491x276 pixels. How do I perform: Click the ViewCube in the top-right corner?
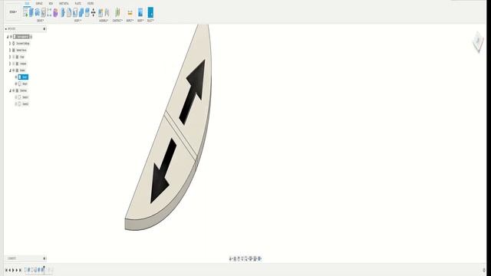(478, 41)
